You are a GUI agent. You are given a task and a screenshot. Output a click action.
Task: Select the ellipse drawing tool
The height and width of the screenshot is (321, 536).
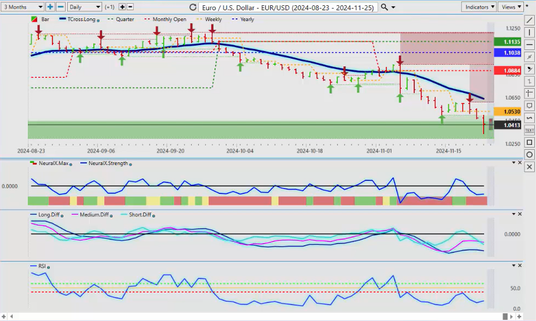[x=530, y=155]
